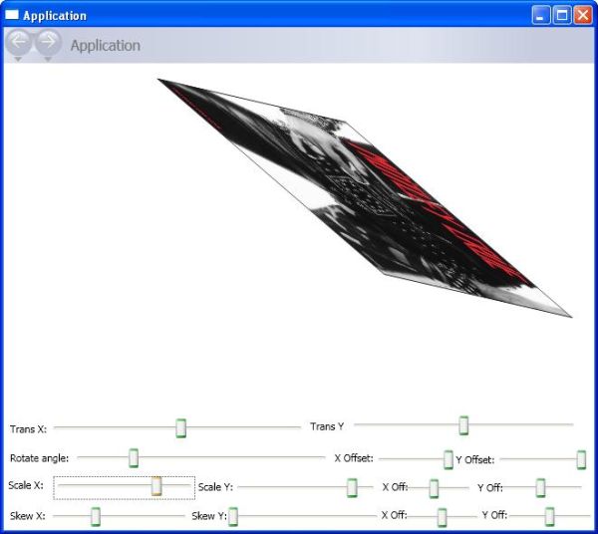Click the application icon in title bar

click(x=12, y=15)
